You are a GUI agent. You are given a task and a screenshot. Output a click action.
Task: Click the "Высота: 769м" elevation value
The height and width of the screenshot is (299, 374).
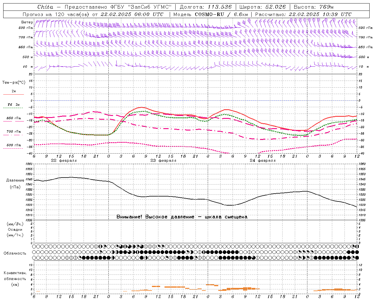pyautogui.click(x=314, y=7)
